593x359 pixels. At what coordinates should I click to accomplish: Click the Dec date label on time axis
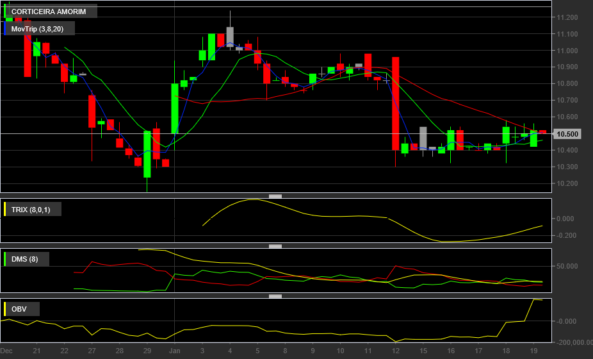[x=6, y=351]
